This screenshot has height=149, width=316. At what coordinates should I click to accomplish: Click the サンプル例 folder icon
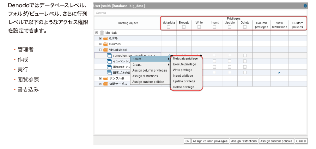tap(106, 78)
